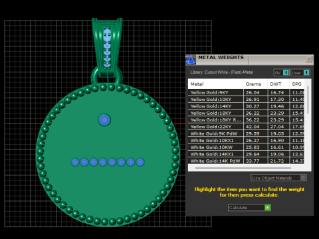Click the Metal Weights flask icon
Viewport: 319px width, 239px height.
click(190, 60)
